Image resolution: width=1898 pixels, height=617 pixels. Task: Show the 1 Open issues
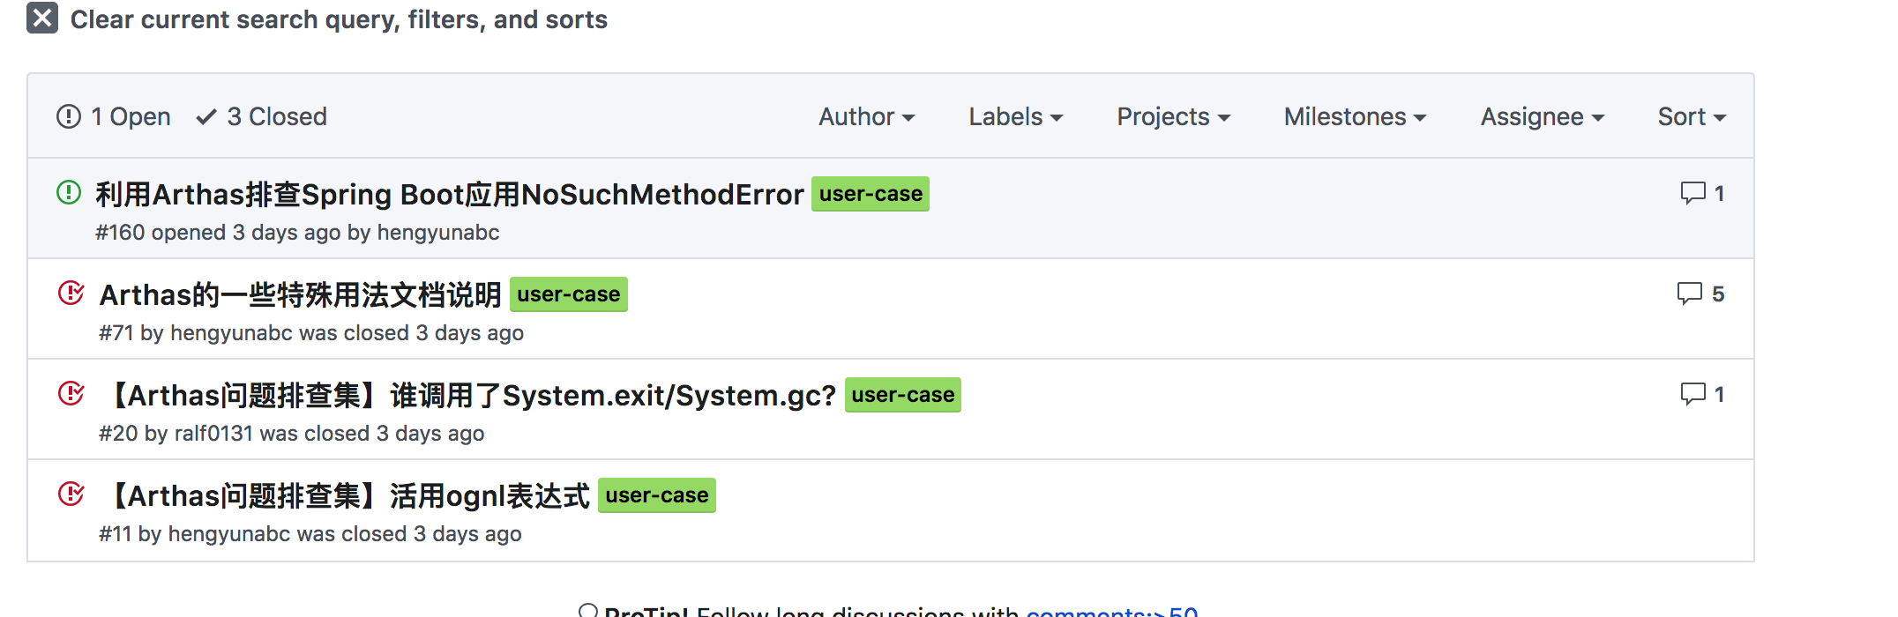pyautogui.click(x=114, y=116)
